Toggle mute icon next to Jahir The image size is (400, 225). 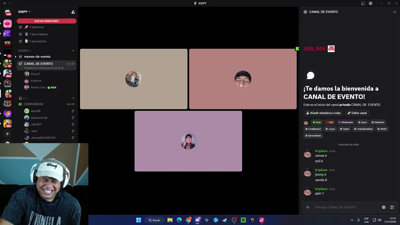[73, 131]
